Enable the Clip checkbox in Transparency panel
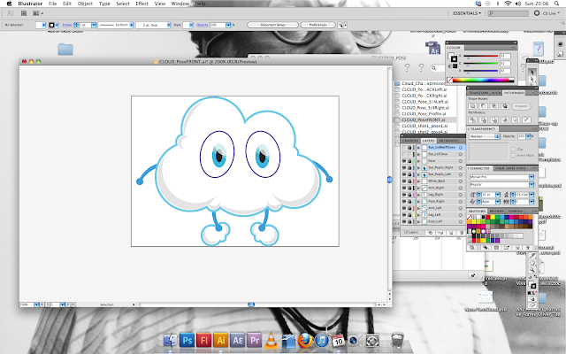Viewport: 566px width, 354px height. tap(513, 150)
